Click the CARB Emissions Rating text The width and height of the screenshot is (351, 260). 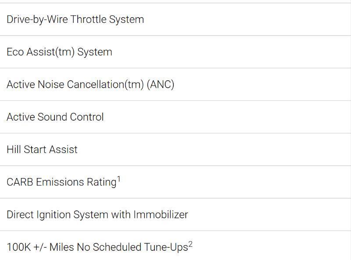tap(61, 182)
